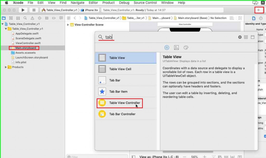
Task: Show the Source Control navigator
Action: [11, 18]
